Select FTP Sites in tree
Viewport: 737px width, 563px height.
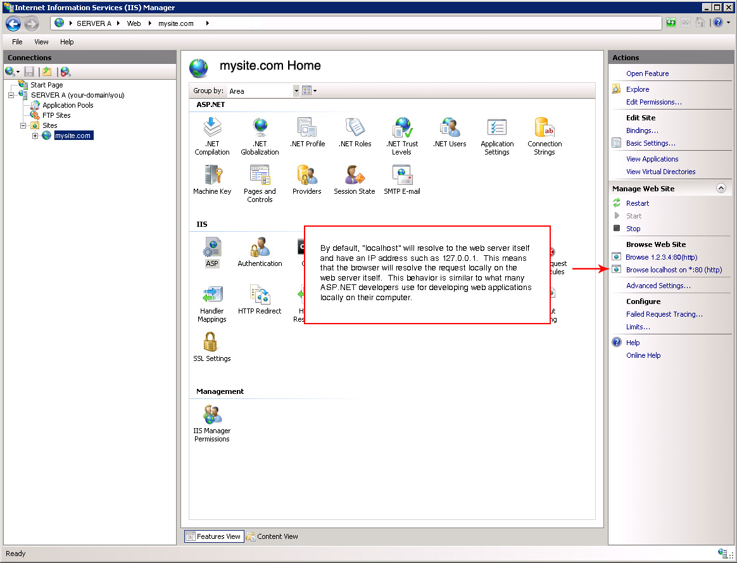[x=56, y=115]
